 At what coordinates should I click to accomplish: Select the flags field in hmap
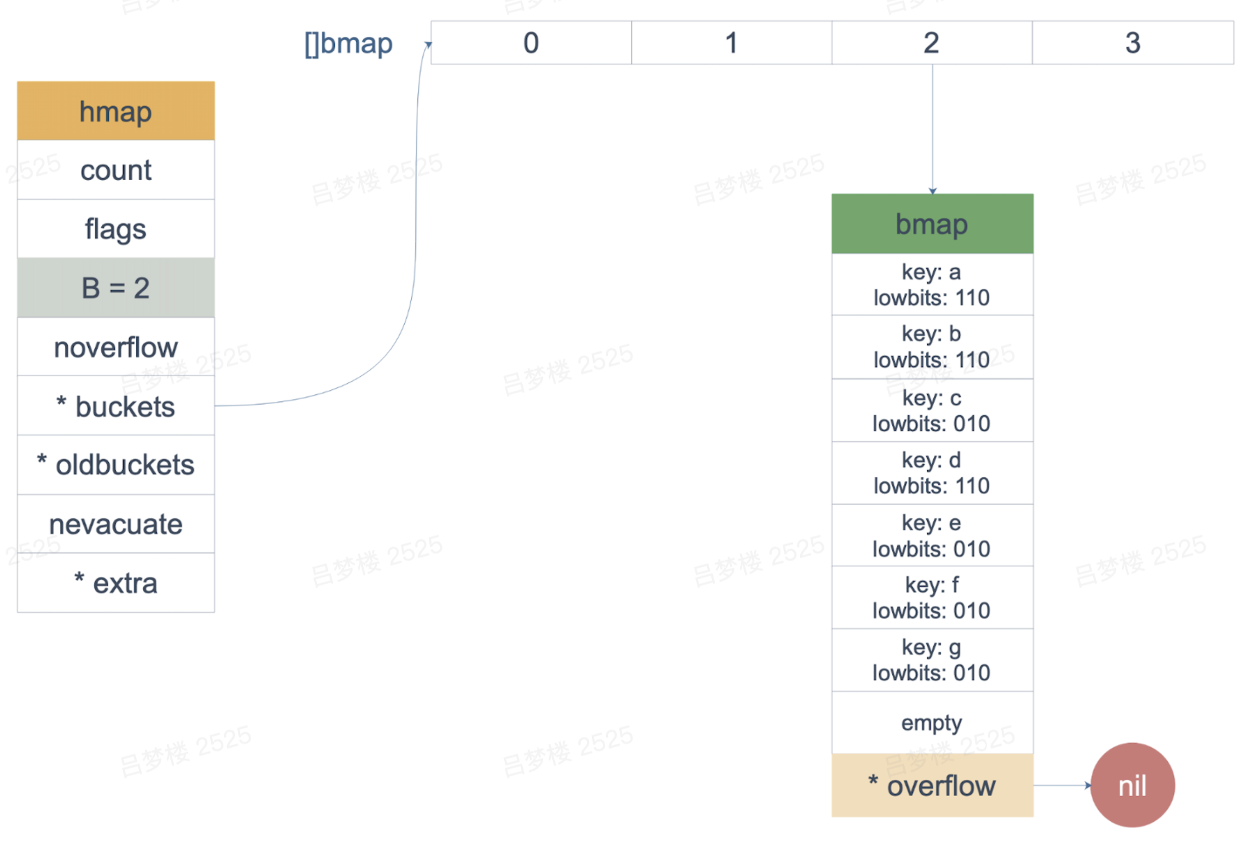(116, 229)
